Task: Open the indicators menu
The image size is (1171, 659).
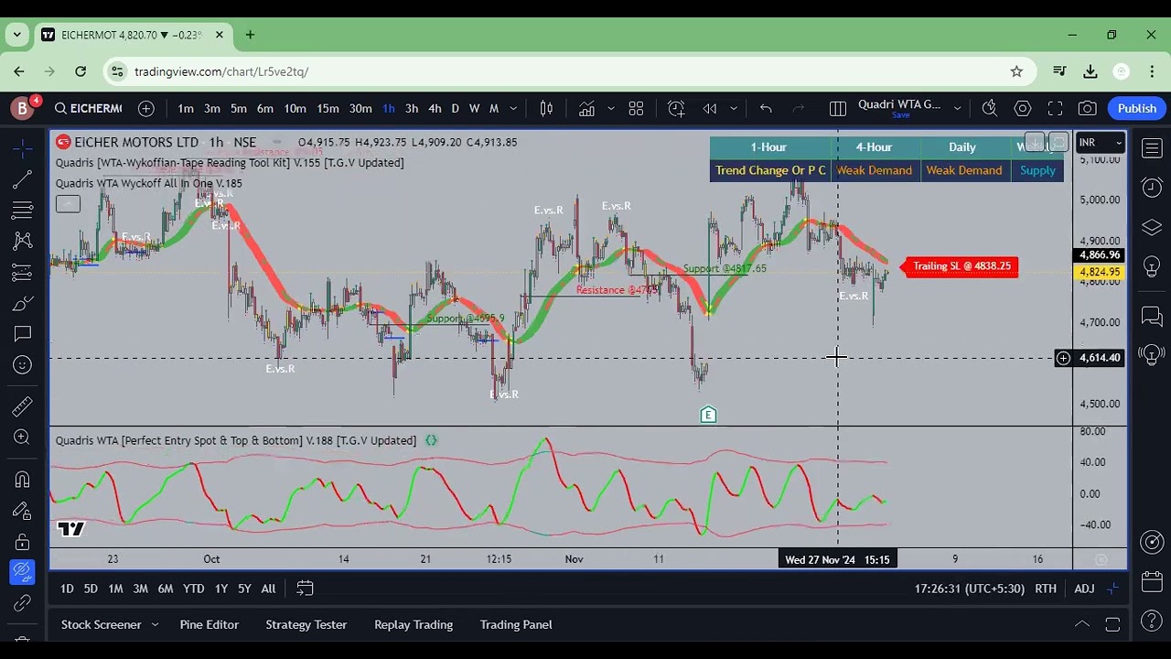Action: [586, 108]
